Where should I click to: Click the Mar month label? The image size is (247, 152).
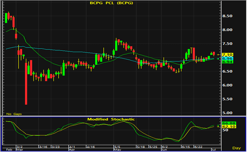pos(20,150)
